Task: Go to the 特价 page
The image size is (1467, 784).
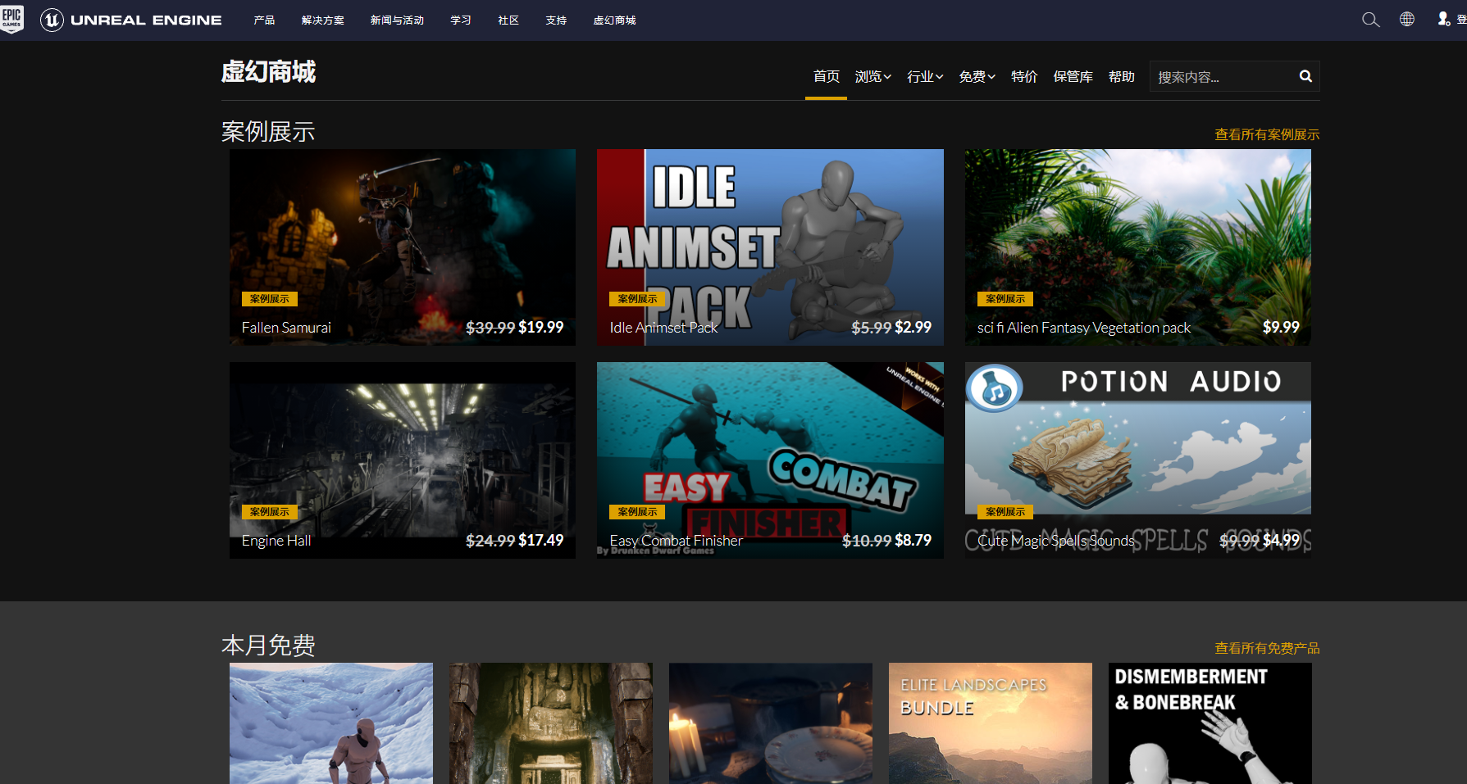Action: click(1024, 76)
